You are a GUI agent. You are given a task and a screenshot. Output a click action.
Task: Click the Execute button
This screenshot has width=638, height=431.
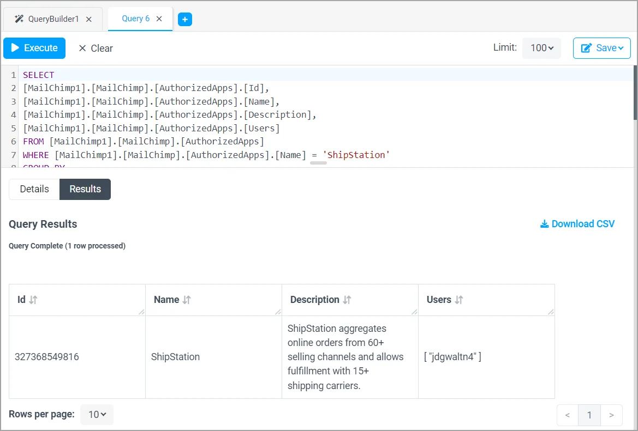click(34, 48)
